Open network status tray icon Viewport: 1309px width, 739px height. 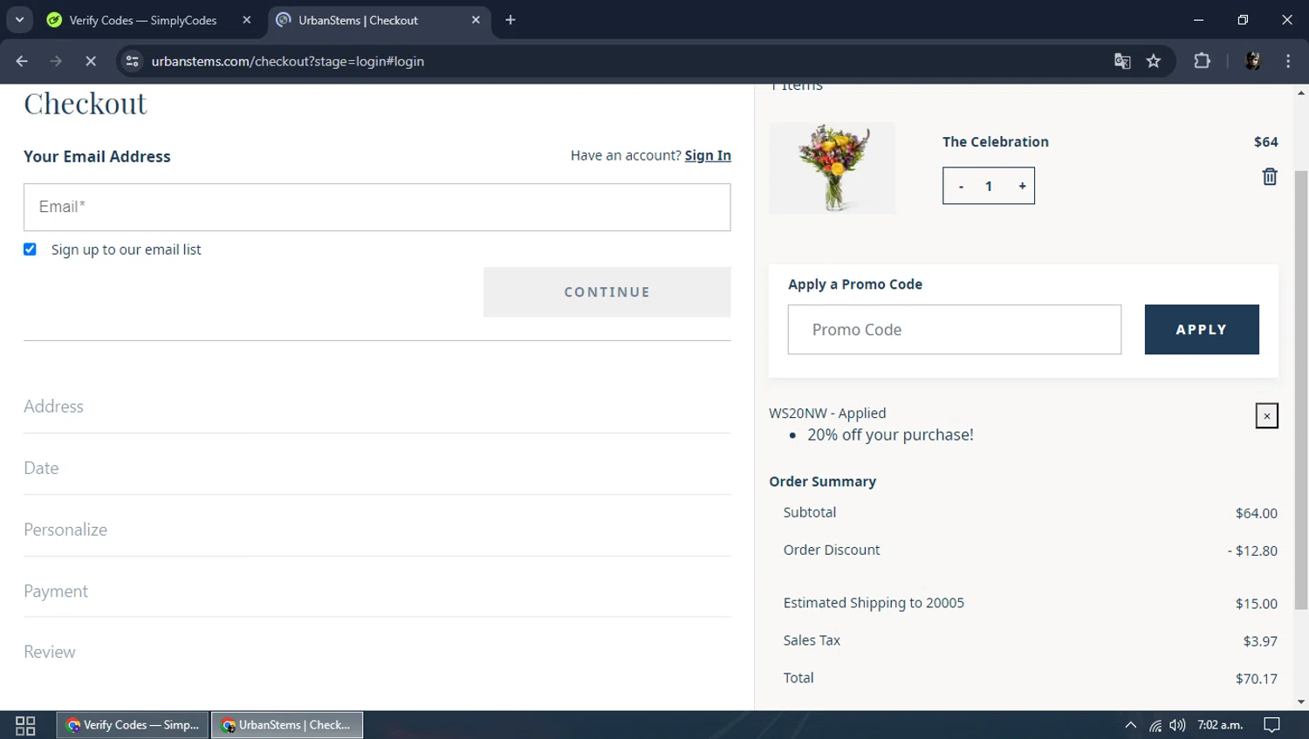1155,725
